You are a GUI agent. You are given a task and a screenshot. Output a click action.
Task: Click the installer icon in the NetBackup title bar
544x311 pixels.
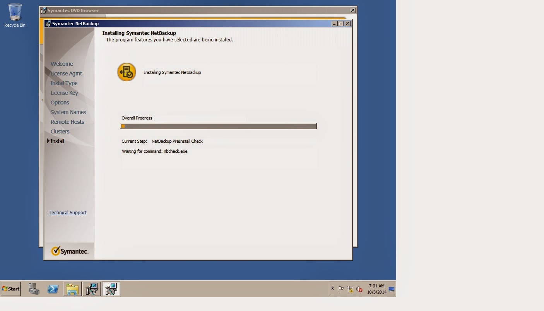tap(48, 23)
